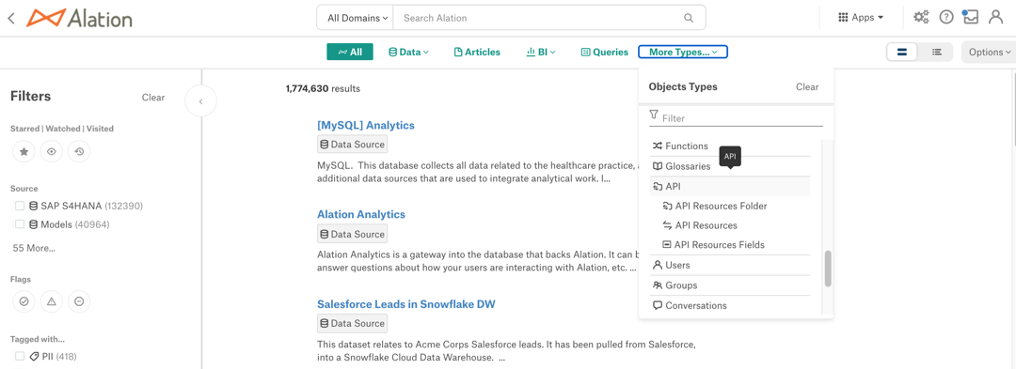Click the back arrow beside Alation logo
The image size is (1016, 369).
coord(11,18)
